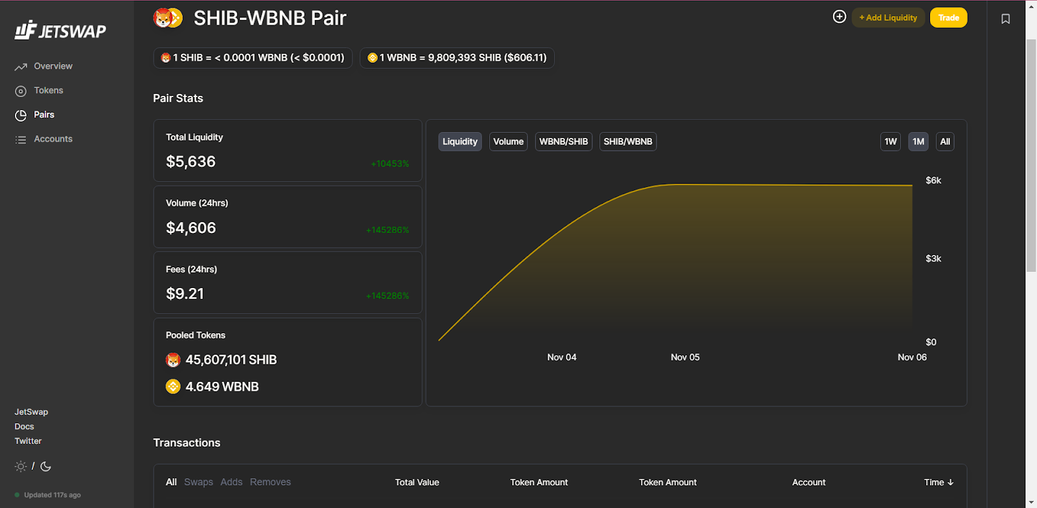Filter transactions to Swaps
Image resolution: width=1037 pixels, height=508 pixels.
[x=198, y=482]
